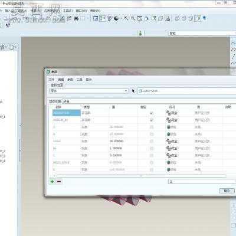Toggle designate checkbox in the M row

click(152, 134)
